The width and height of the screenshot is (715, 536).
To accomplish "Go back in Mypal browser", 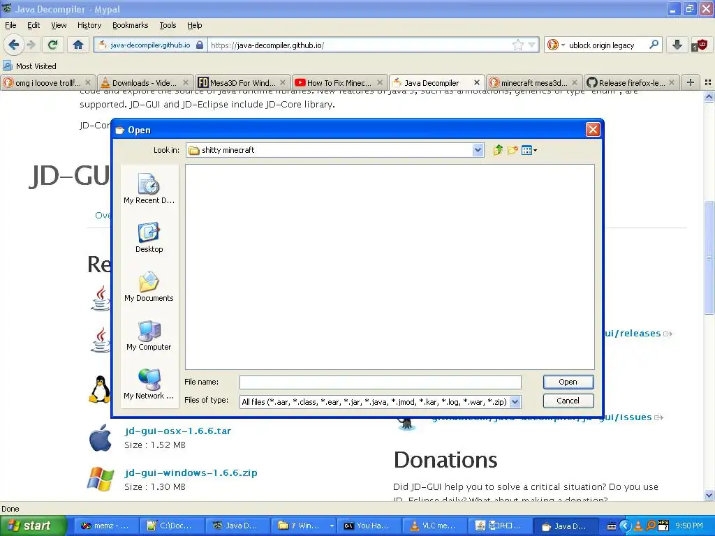I will pyautogui.click(x=13, y=45).
